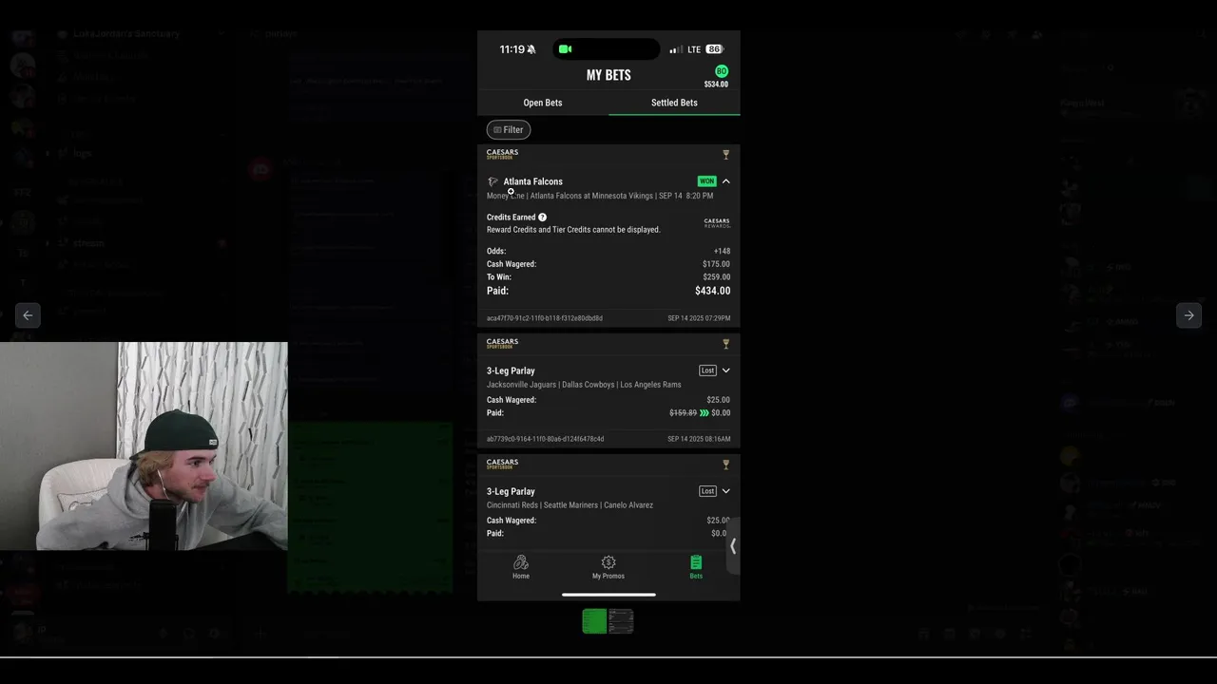
Task: Tap the side panel chevron handle
Action: pyautogui.click(x=732, y=546)
